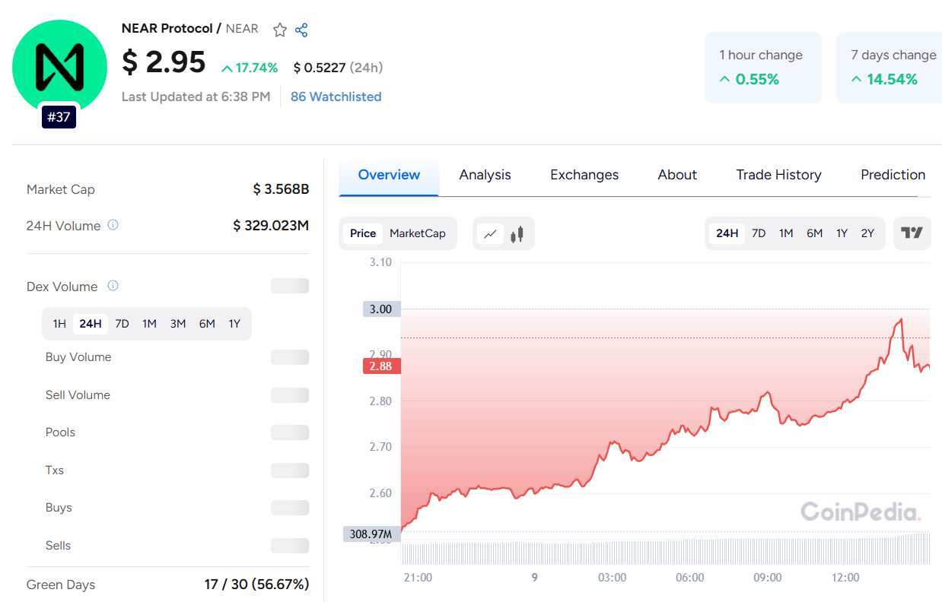Image resolution: width=942 pixels, height=602 pixels.
Task: Click the share icon next to NEAR
Action: coord(301,30)
